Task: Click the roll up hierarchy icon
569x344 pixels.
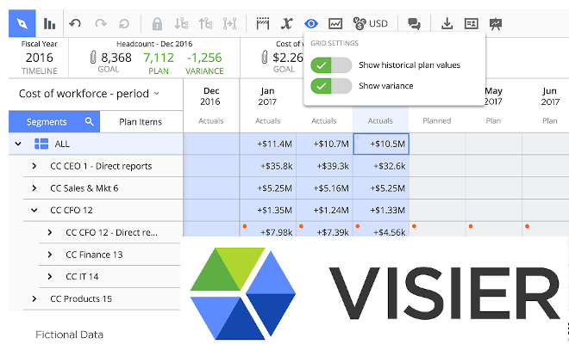Action: pyautogui.click(x=205, y=24)
